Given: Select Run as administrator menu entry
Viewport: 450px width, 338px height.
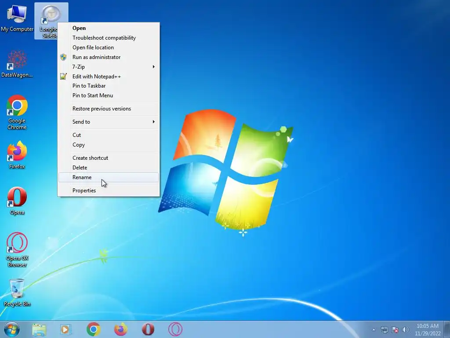Looking at the screenshot, I should (x=109, y=57).
